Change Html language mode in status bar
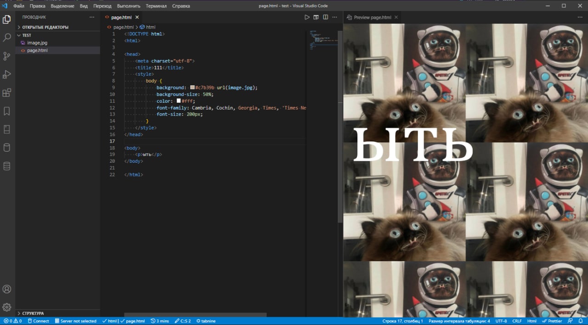Viewport: 588px width, 325px height. click(531, 321)
